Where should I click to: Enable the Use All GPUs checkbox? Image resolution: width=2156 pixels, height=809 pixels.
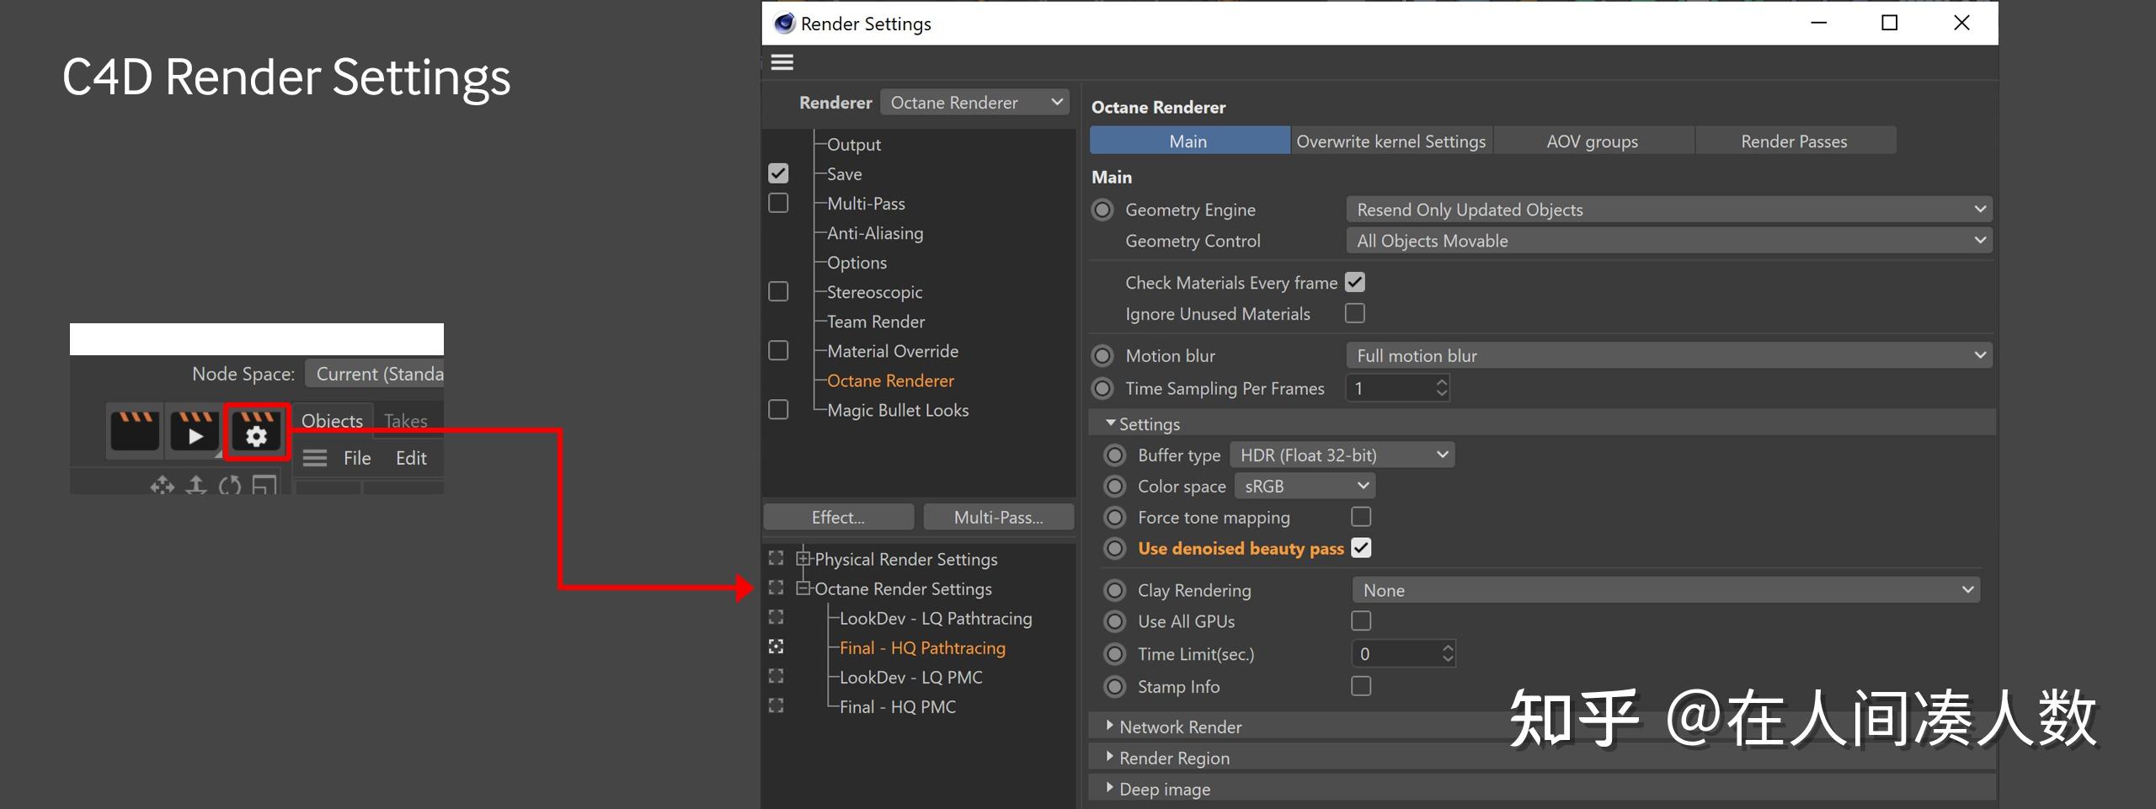1361,621
